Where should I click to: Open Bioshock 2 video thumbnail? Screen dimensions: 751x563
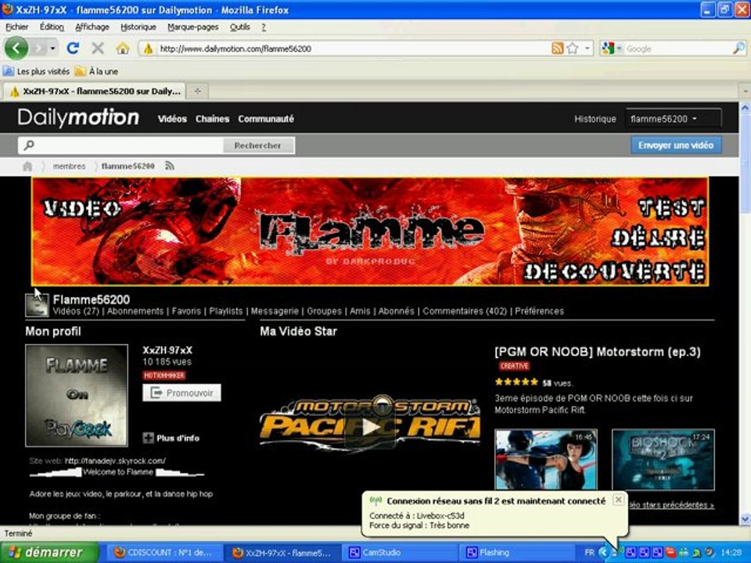click(x=663, y=460)
